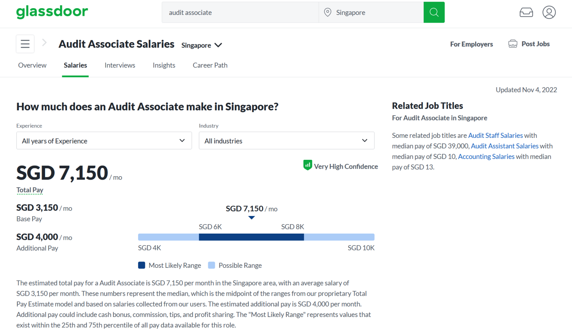
Task: Click the dark blue Most Likely Range bar
Action: (x=251, y=237)
